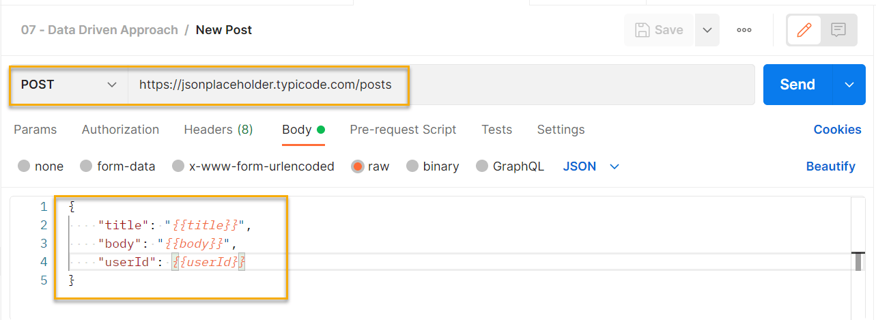The image size is (876, 320).
Task: Open the three-dot more actions menu
Action: pyautogui.click(x=744, y=30)
